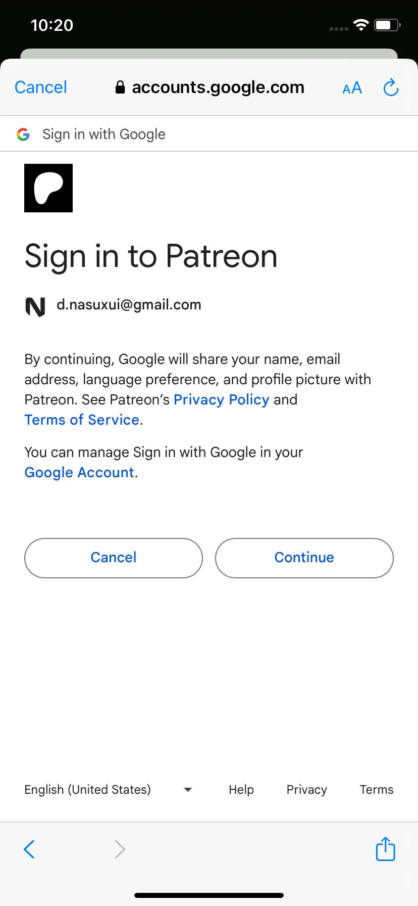418x906 pixels.
Task: Open the Terms of Service link
Action: tap(82, 420)
